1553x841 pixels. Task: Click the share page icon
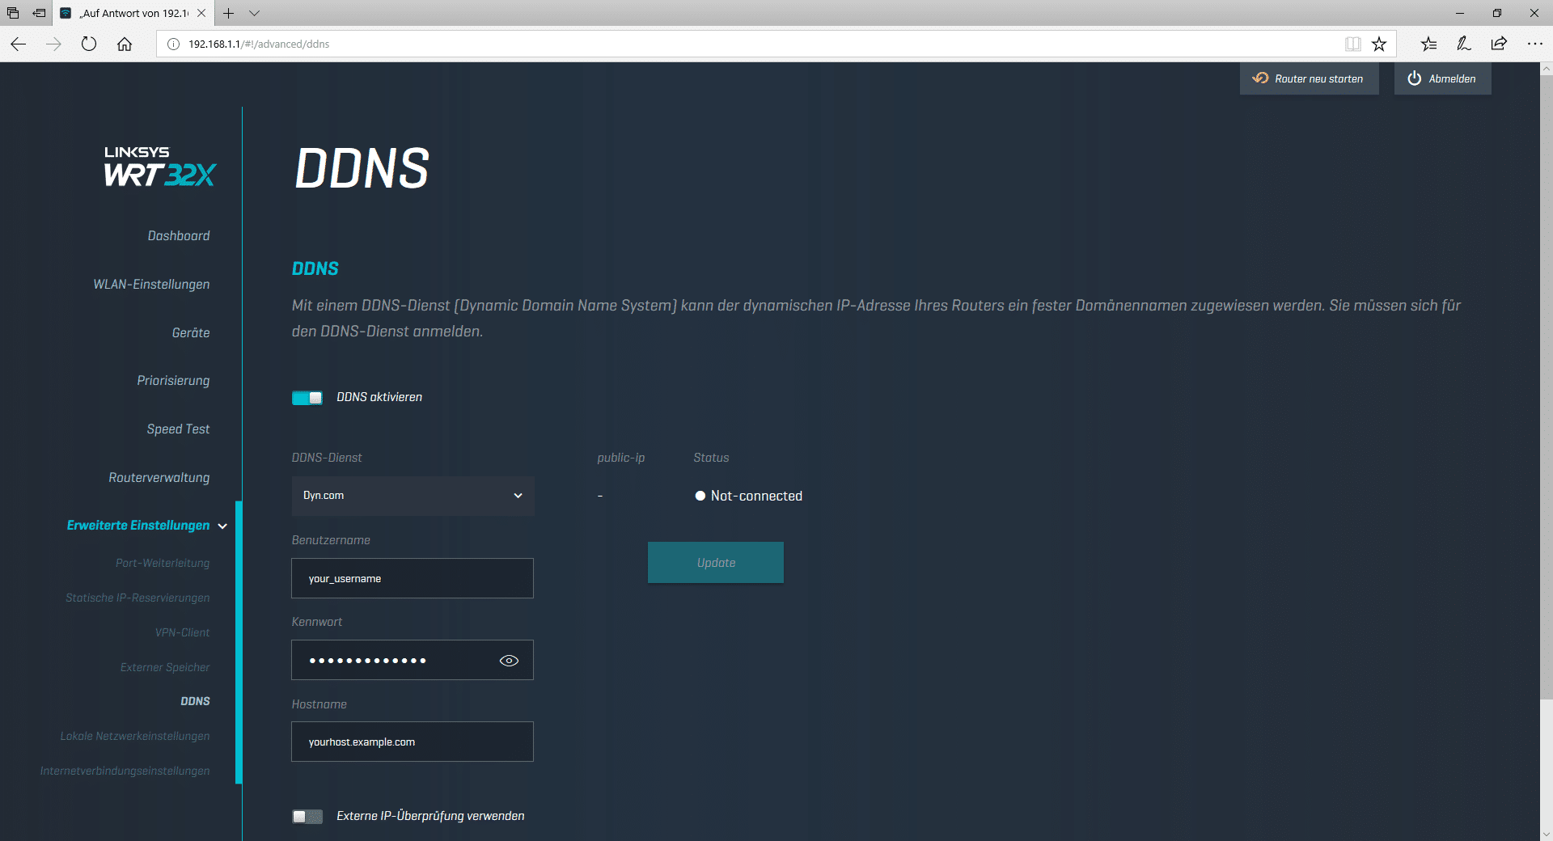[1499, 44]
